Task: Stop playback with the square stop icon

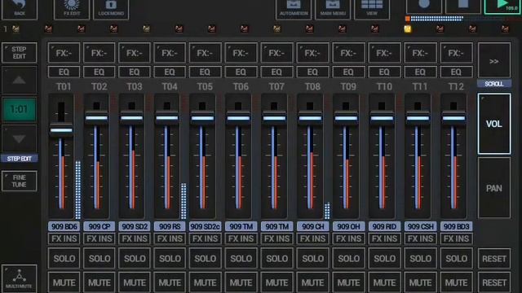Action: (x=463, y=6)
